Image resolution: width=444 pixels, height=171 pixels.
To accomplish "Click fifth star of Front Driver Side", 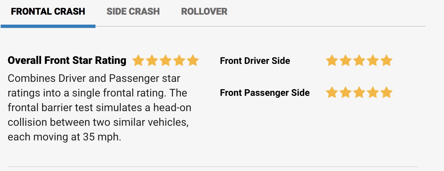I will tap(386, 61).
